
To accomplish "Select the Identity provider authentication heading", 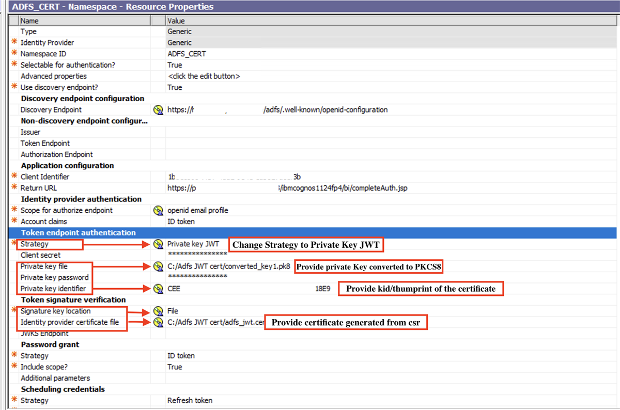I will click(x=81, y=199).
